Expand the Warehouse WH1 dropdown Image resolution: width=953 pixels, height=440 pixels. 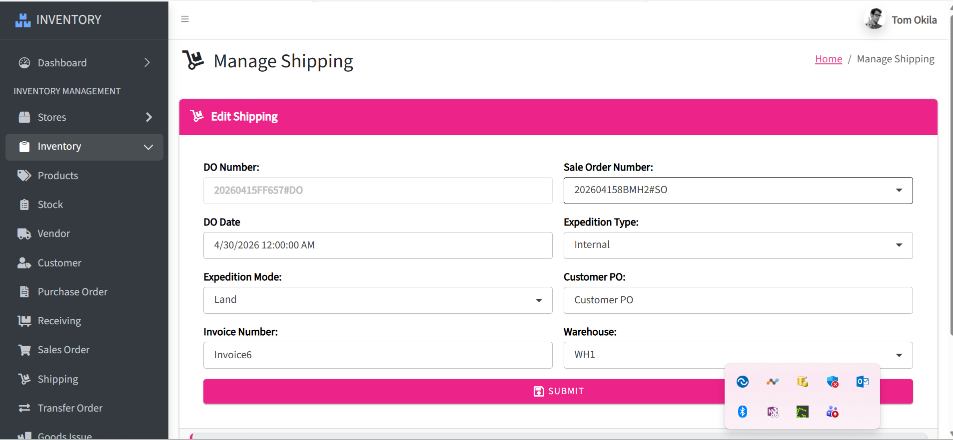pyautogui.click(x=738, y=355)
